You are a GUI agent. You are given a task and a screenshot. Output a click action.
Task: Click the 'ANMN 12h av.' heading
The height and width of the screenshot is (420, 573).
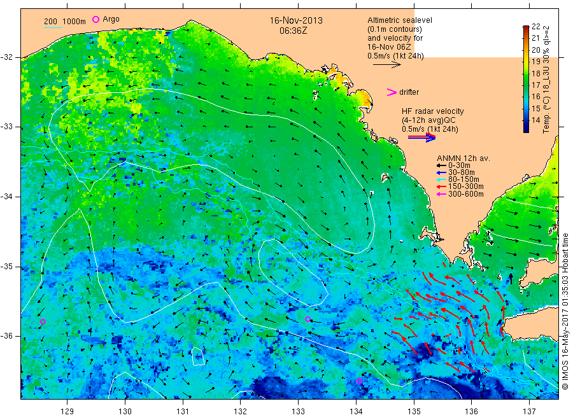[463, 158]
